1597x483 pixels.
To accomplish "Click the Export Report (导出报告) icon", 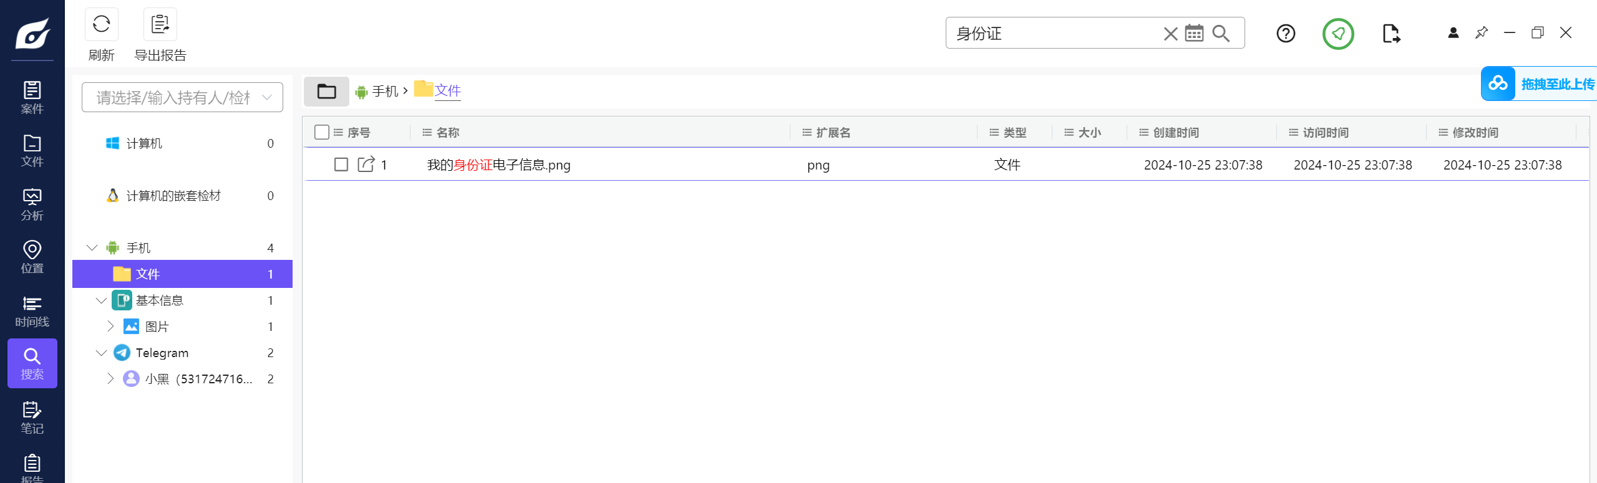I will coord(160,25).
